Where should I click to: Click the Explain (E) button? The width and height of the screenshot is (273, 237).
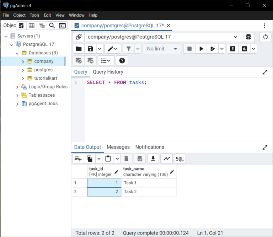tap(232, 49)
